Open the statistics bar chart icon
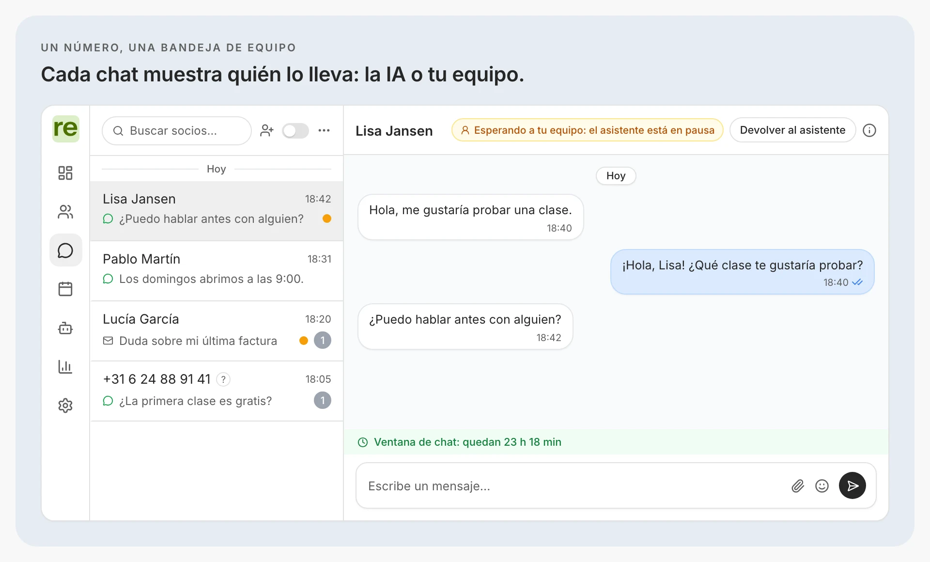This screenshot has width=930, height=562. 65,367
